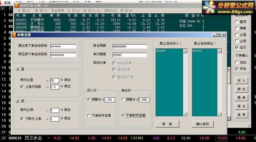Screen dimensions: 256x142
Task: Close the 参数设置 dialog
Action: click(x=224, y=35)
